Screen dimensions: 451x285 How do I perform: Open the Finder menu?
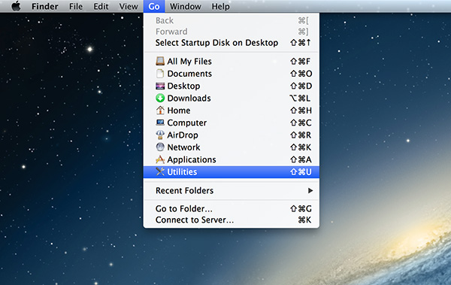[45, 6]
